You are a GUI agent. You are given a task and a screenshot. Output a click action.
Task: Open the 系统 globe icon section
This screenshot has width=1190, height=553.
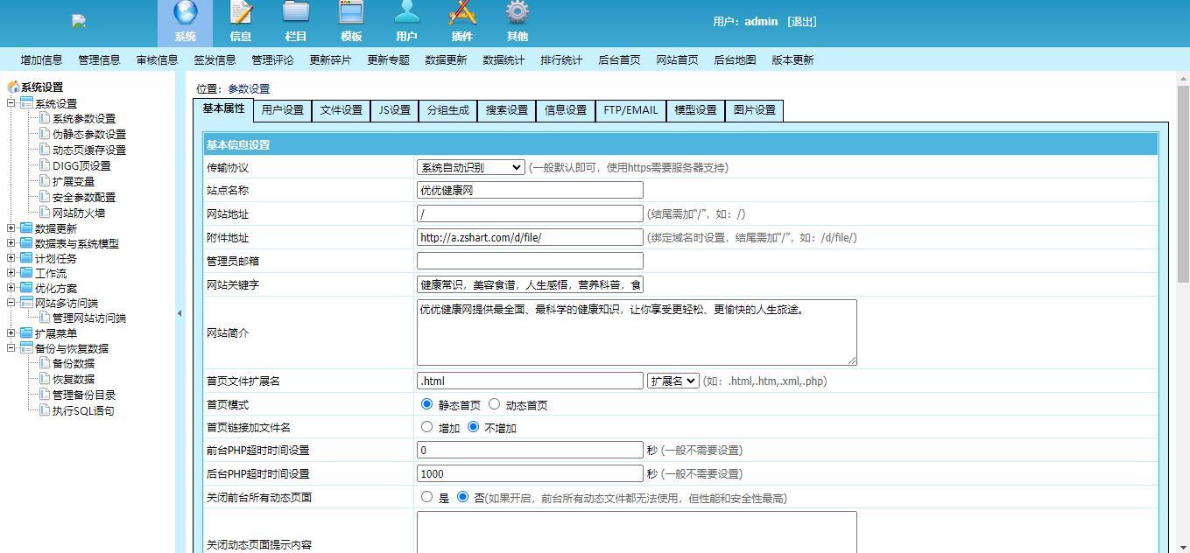tap(186, 23)
